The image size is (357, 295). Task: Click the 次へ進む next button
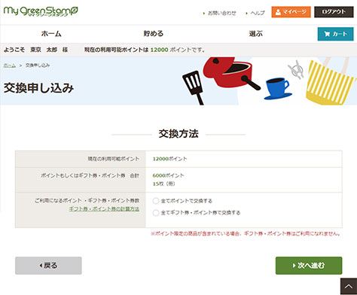[309, 266]
